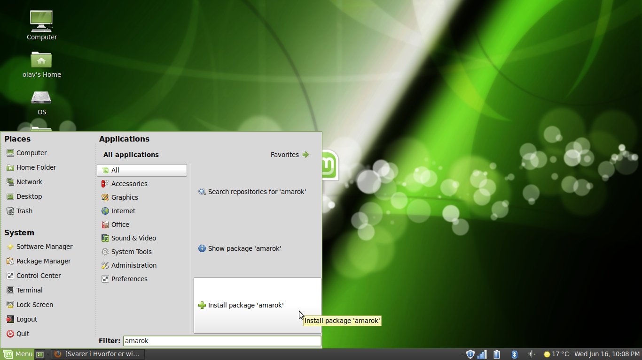This screenshot has height=360, width=642.
Task: Click the battery tray icon
Action: pyautogui.click(x=497, y=354)
